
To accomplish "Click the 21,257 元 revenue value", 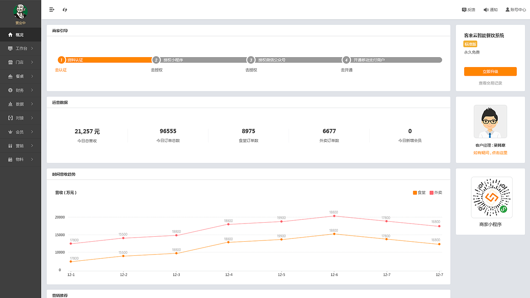I will (87, 132).
